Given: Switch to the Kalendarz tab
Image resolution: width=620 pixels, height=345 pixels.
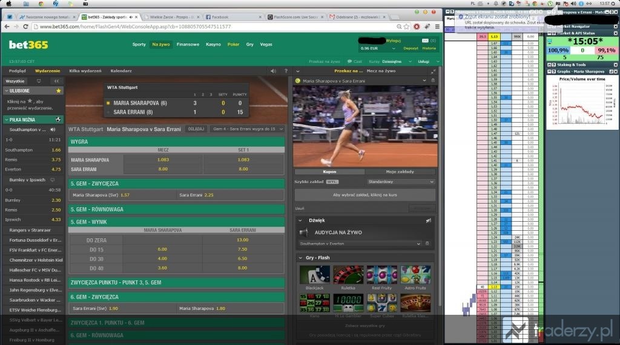Looking at the screenshot, I should click(x=121, y=71).
